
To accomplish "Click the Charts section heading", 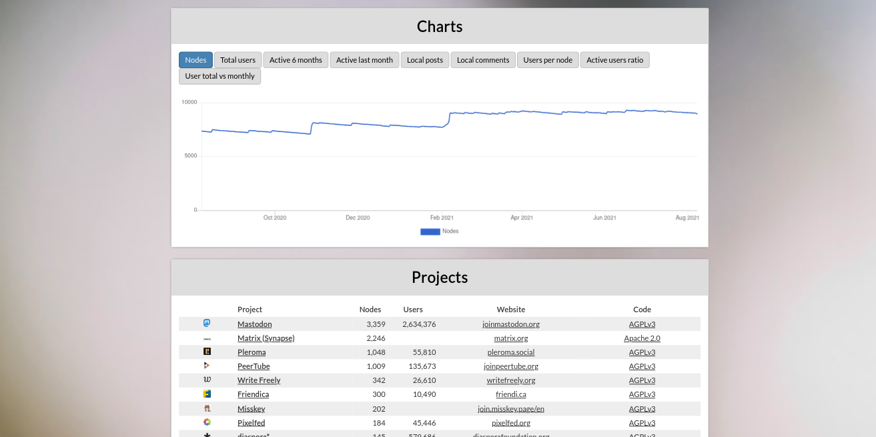I will pyautogui.click(x=440, y=26).
